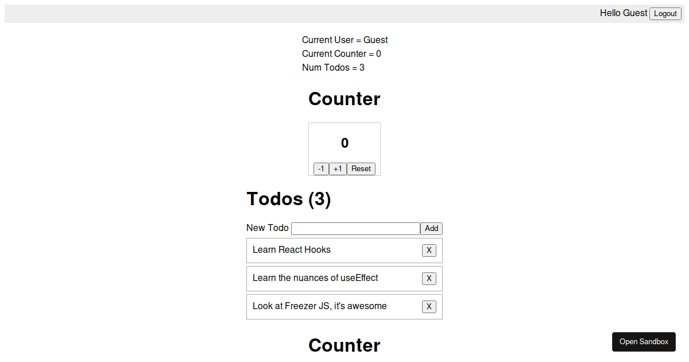Log out using the Logout button
The width and height of the screenshot is (689, 362).
pos(665,14)
